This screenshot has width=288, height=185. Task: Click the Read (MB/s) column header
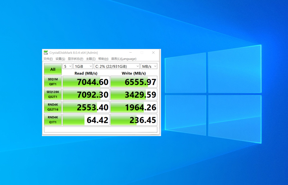click(86, 73)
